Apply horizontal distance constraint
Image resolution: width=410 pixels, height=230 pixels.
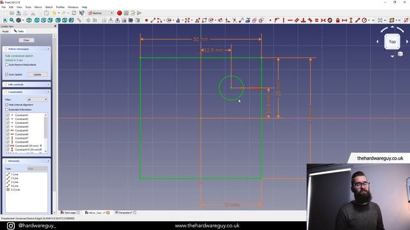click(x=345, y=20)
